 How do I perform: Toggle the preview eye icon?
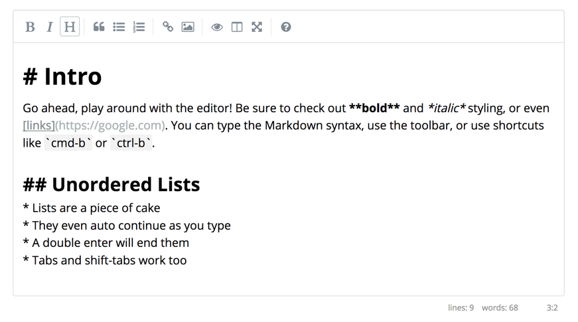[217, 27]
